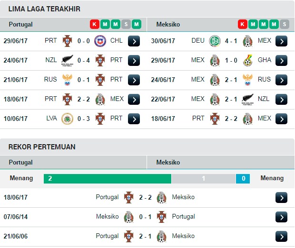The image size is (295, 248).
Task: Expand the 18/06/17 head-to-head record row
Action: click(281, 198)
